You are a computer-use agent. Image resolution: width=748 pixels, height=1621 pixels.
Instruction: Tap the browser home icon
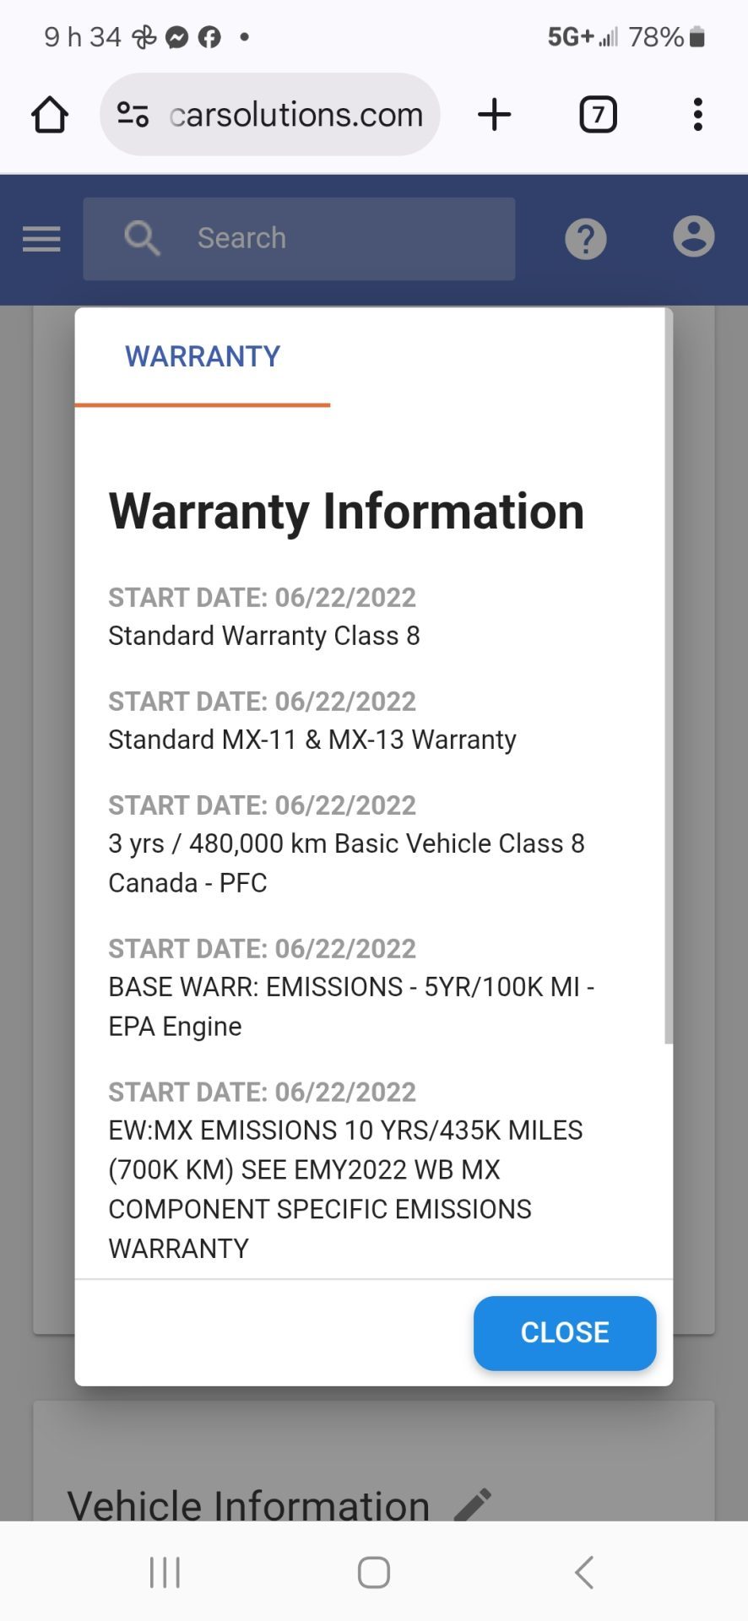(50, 115)
